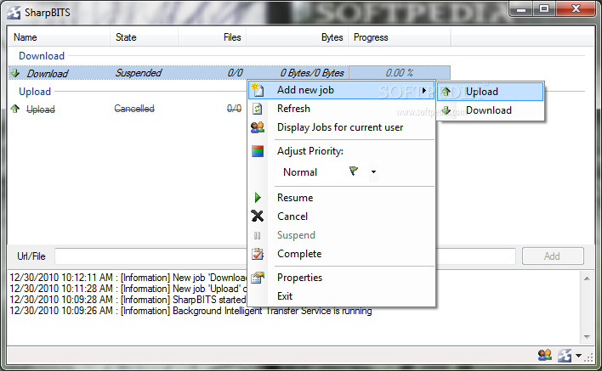The image size is (602, 371).
Task: Click the 0.00 % progress cell
Action: point(400,73)
